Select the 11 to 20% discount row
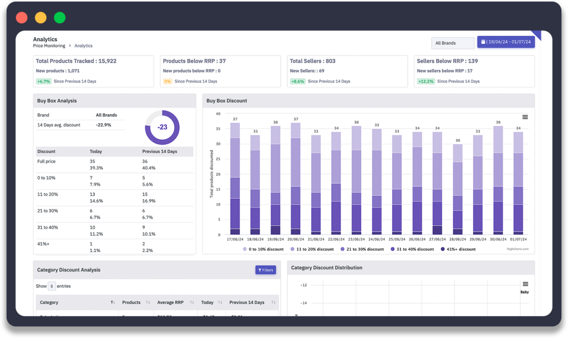568x338 pixels. click(115, 198)
